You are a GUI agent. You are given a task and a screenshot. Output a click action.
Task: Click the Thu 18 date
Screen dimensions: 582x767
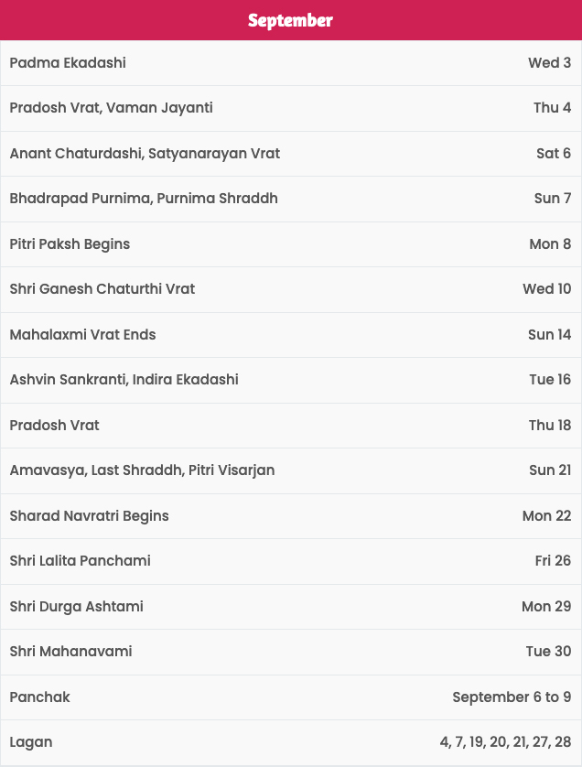550,425
